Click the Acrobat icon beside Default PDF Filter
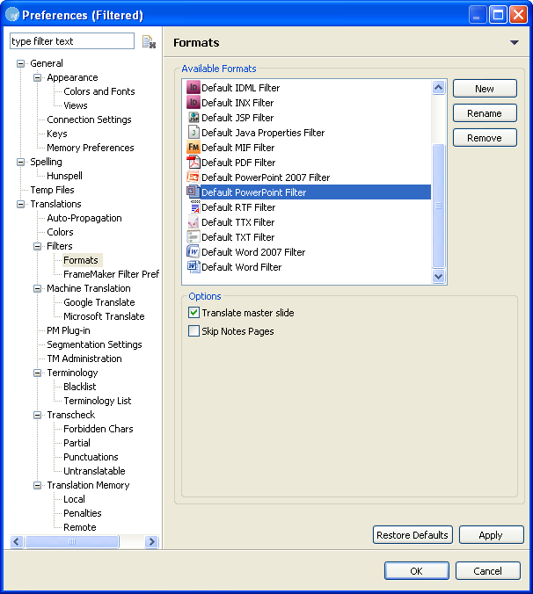 (193, 163)
